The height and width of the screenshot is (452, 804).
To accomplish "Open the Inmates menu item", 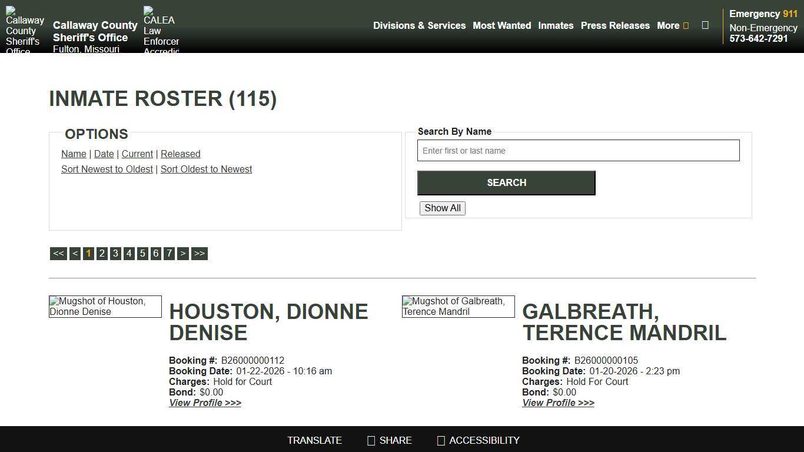I will pos(556,25).
